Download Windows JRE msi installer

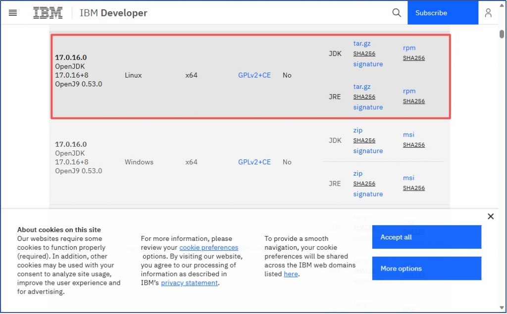pyautogui.click(x=408, y=178)
